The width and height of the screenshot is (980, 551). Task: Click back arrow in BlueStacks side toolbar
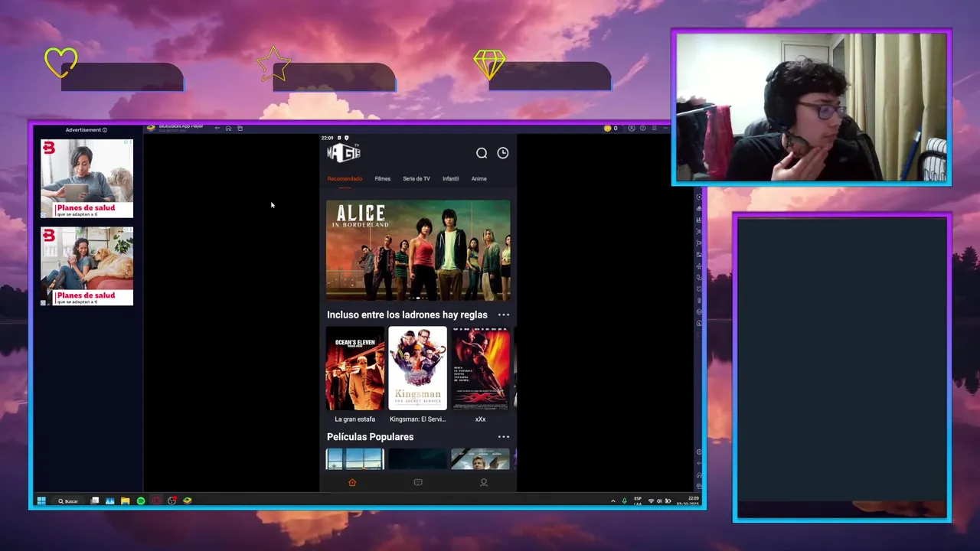pos(699,463)
